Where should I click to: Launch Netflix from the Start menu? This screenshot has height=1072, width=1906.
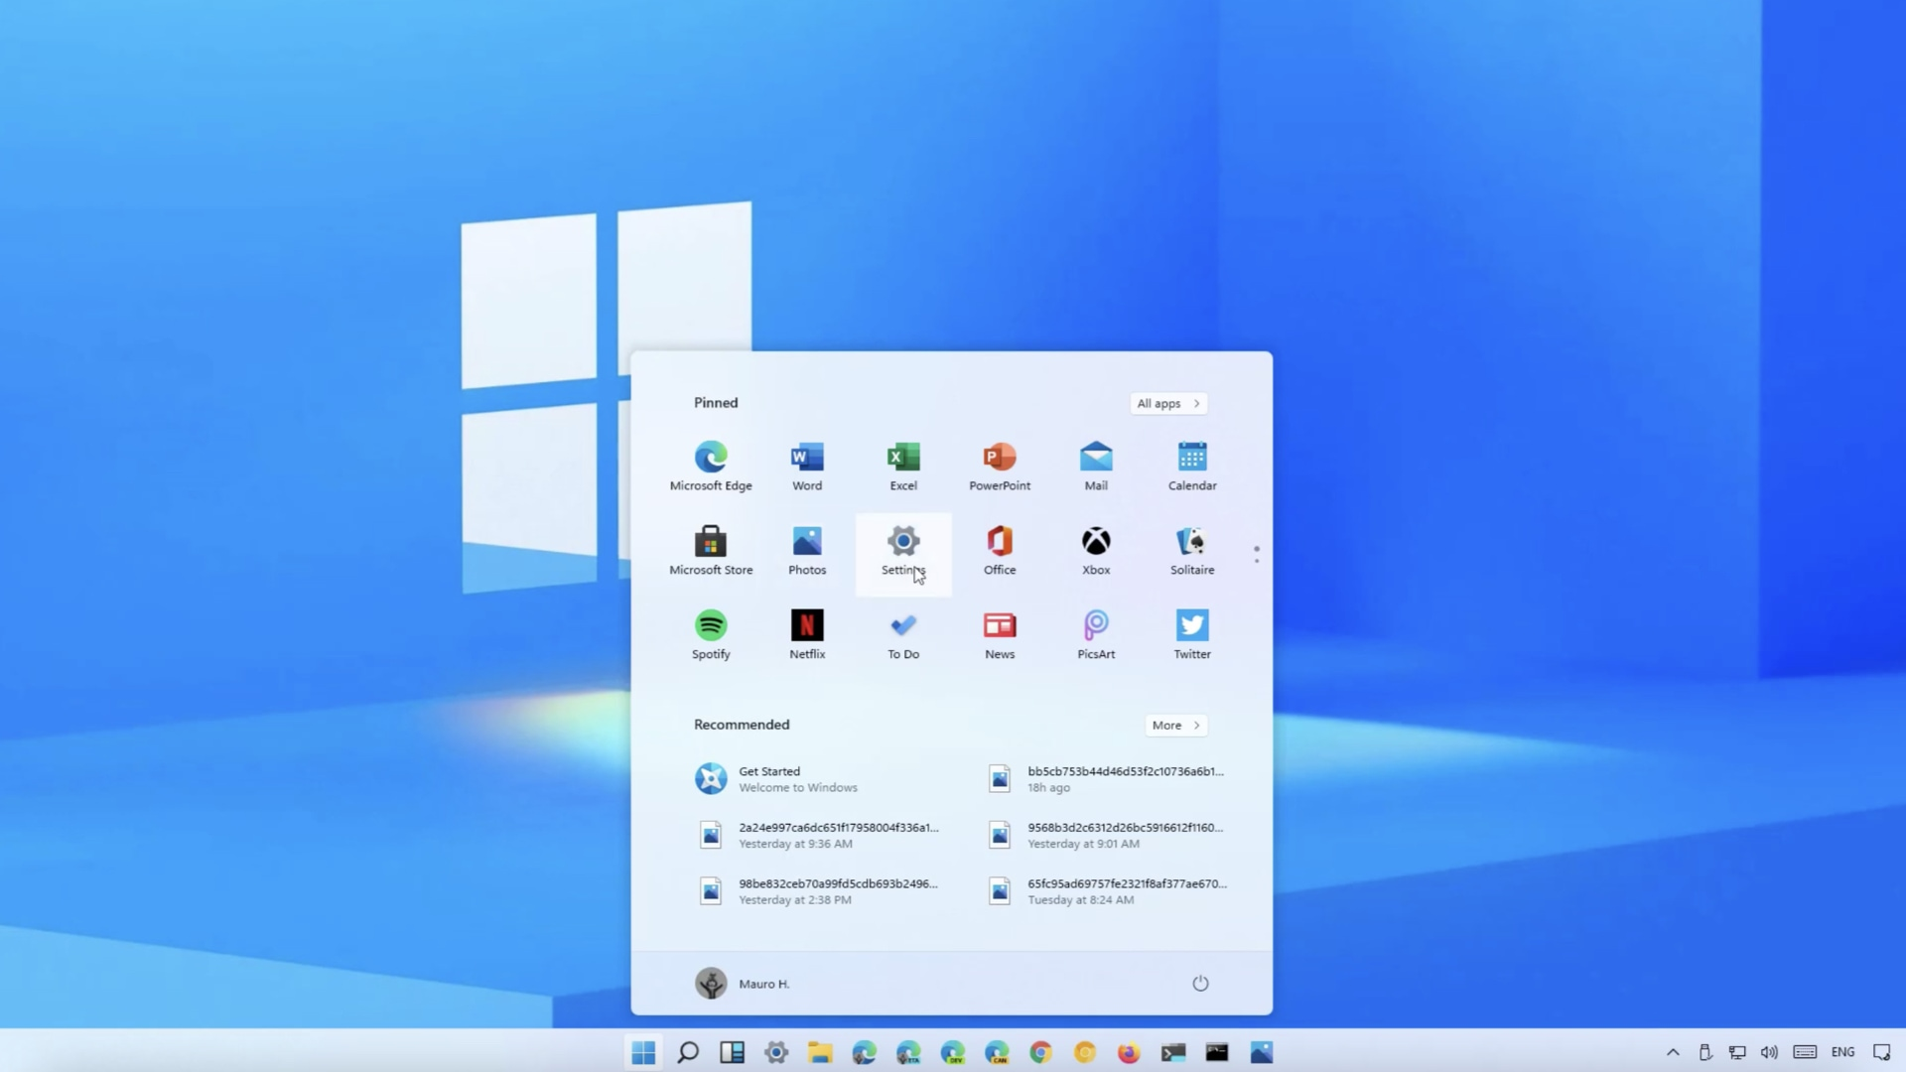(x=807, y=635)
